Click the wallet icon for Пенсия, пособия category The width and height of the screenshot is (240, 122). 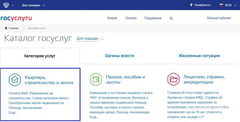(x=96, y=79)
